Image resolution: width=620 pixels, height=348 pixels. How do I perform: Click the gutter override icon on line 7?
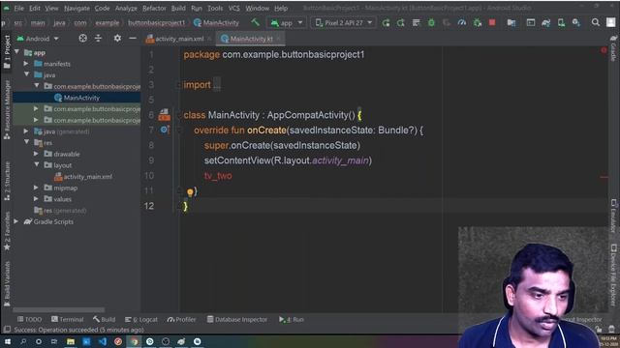click(165, 130)
